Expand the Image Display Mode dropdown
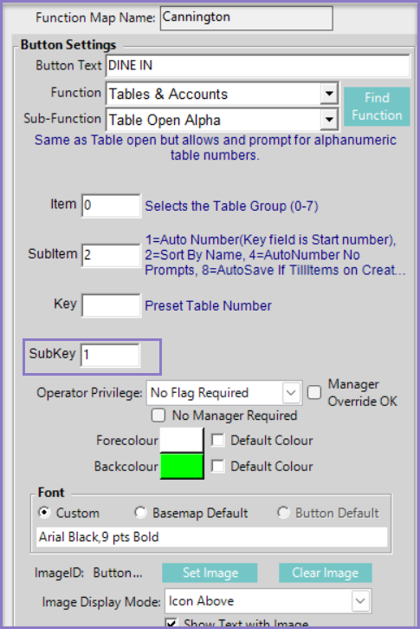Image resolution: width=420 pixels, height=629 pixels. [x=268, y=601]
